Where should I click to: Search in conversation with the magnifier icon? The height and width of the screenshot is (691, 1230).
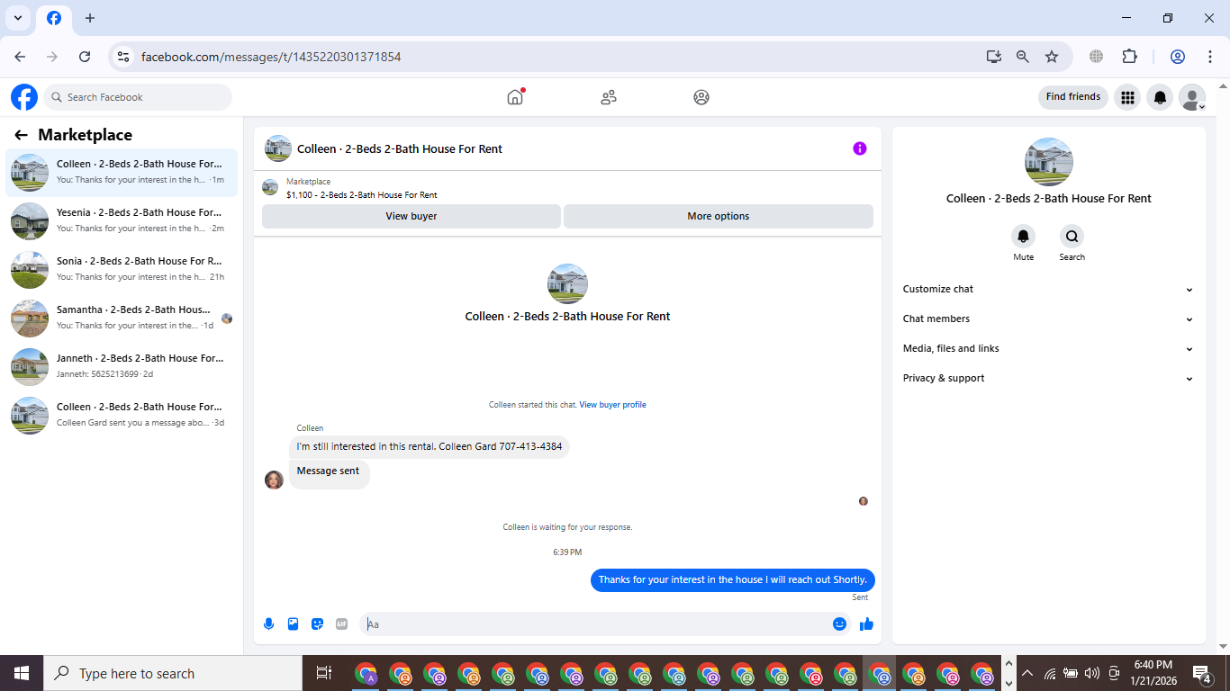(1072, 237)
